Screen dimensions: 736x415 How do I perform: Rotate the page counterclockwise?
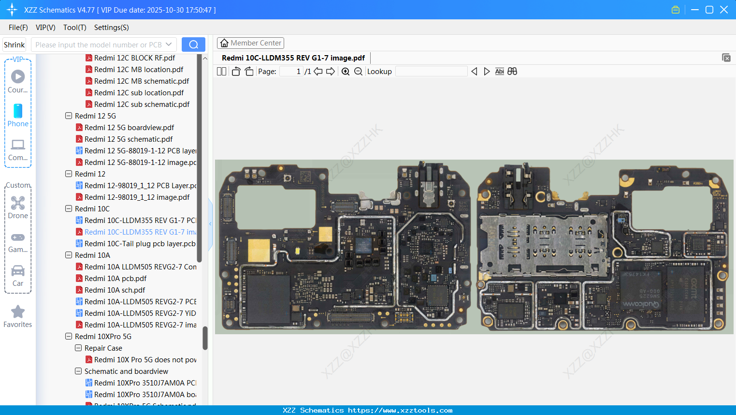click(236, 72)
